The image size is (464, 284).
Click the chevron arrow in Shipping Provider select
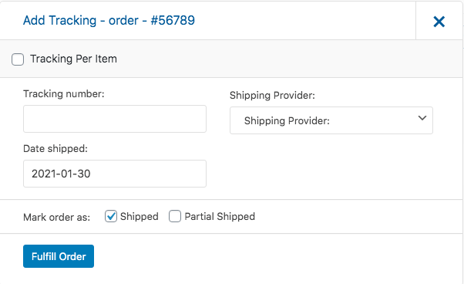(422, 118)
